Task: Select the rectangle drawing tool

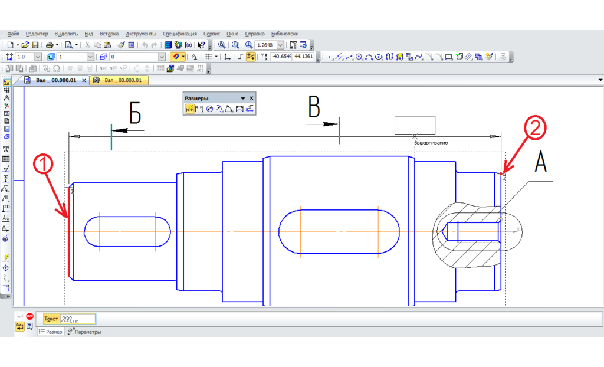Action: [448, 57]
